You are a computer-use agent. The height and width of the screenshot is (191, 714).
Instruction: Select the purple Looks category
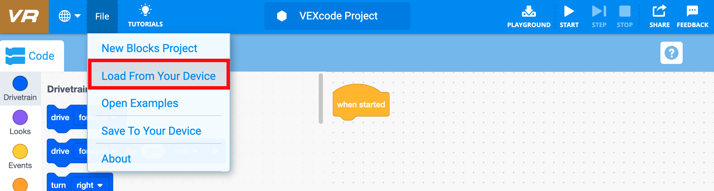(x=20, y=122)
